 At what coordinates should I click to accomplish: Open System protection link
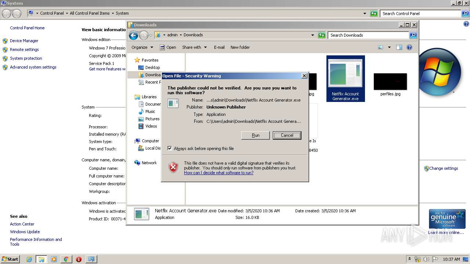[26, 58]
